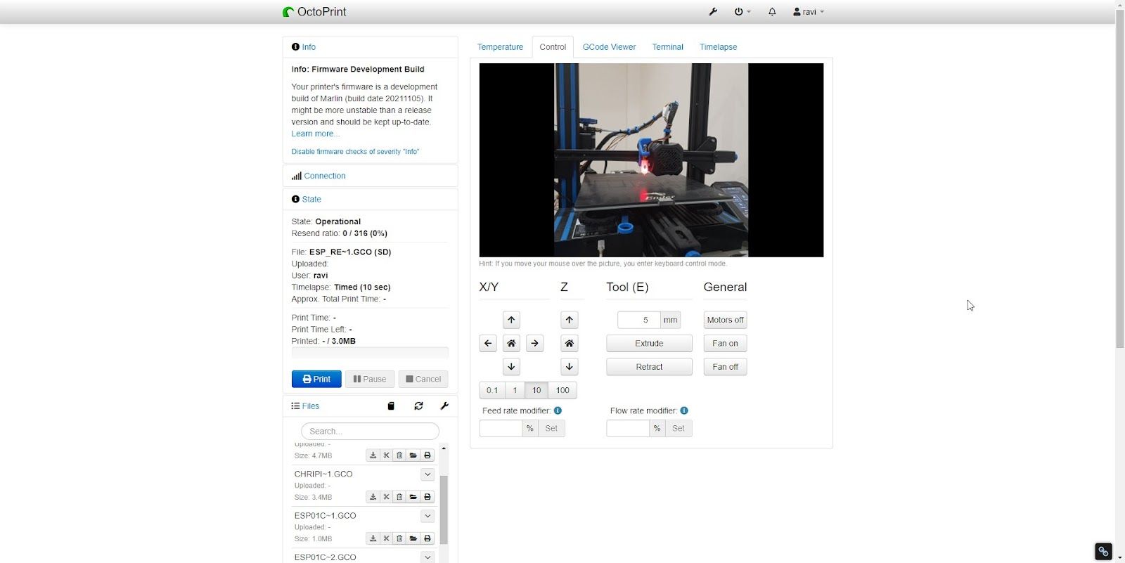Delete CHRIPI~1.GCO with trash icon
The height and width of the screenshot is (563, 1125).
pyautogui.click(x=399, y=497)
